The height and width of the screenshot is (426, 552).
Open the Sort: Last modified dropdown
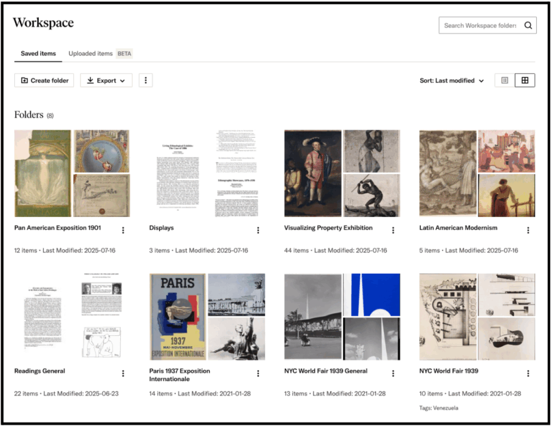[x=452, y=81]
